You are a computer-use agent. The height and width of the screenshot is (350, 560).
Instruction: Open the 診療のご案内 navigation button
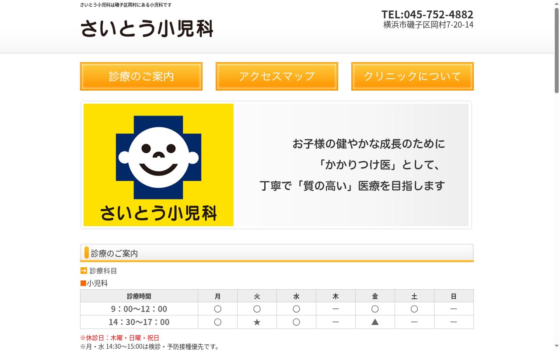(x=141, y=76)
